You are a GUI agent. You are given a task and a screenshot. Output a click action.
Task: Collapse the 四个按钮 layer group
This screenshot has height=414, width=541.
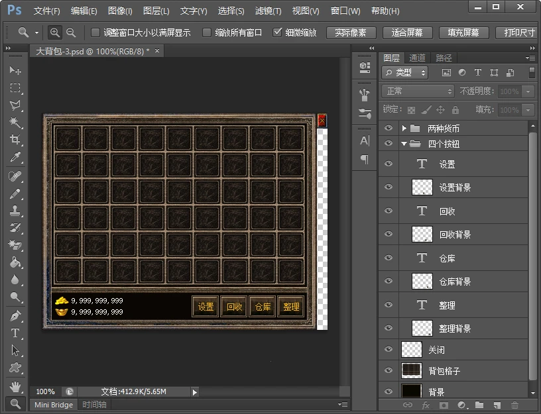[x=404, y=144]
